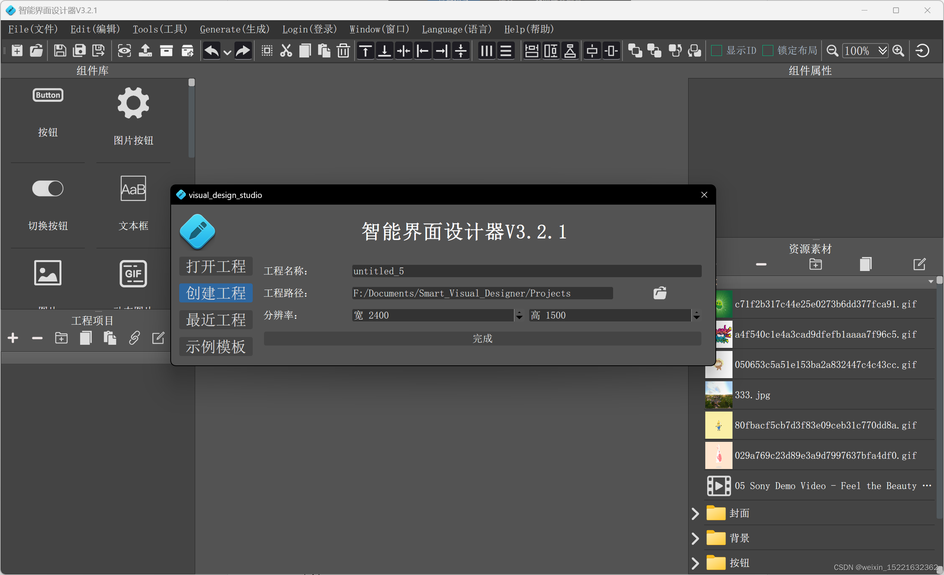Click the undo arrow icon
944x575 pixels.
211,51
